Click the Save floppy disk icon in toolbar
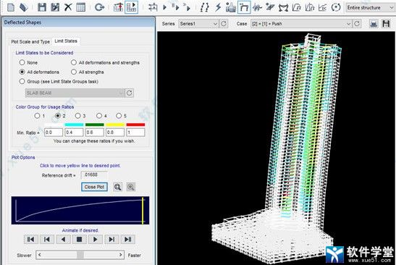 click(x=42, y=7)
